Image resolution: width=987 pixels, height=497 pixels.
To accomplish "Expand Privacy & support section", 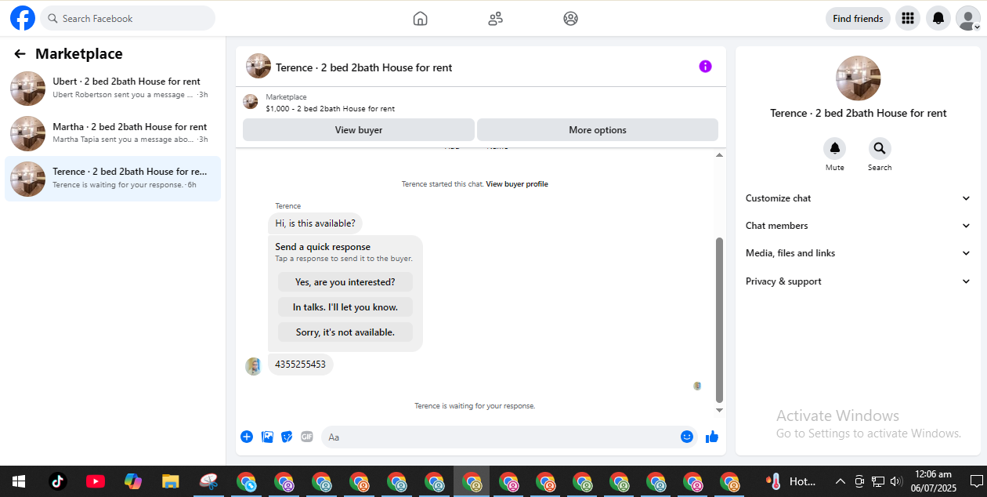I will click(x=859, y=281).
